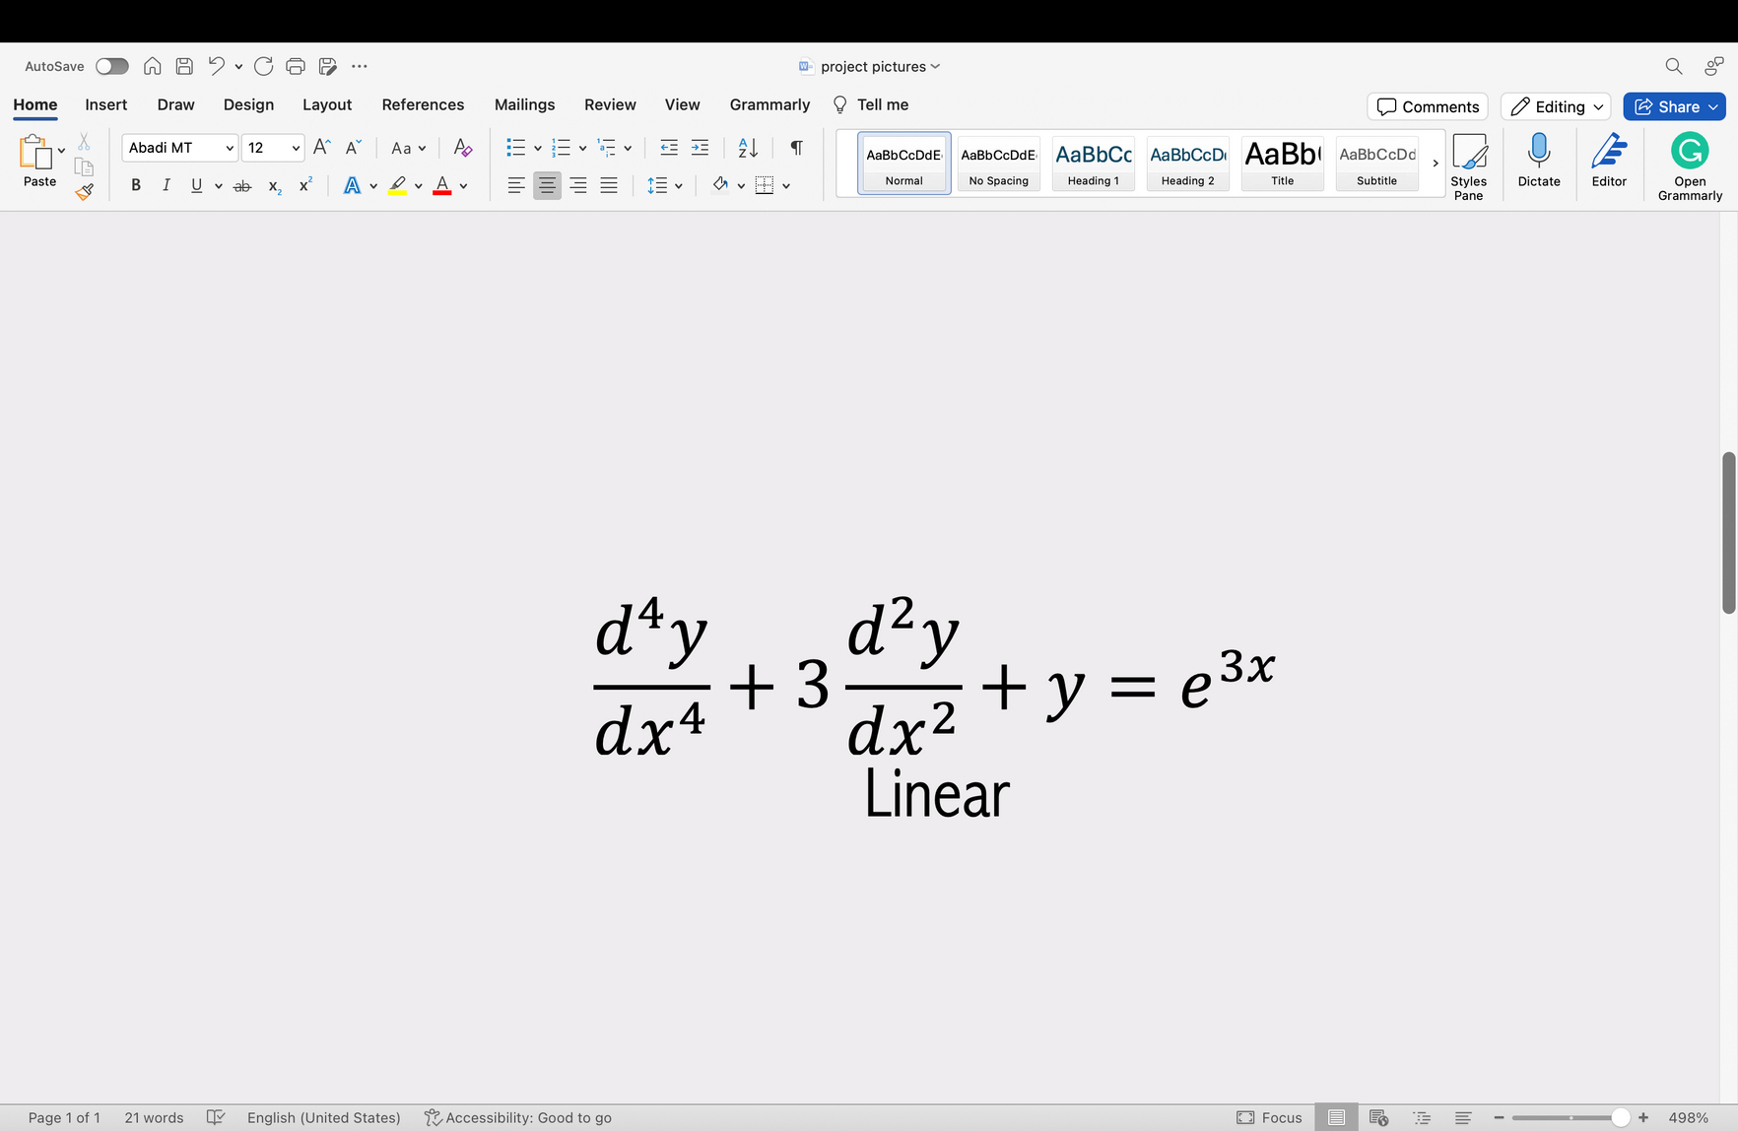Click the Comments button
Viewport: 1738px width, 1131px height.
[1427, 106]
